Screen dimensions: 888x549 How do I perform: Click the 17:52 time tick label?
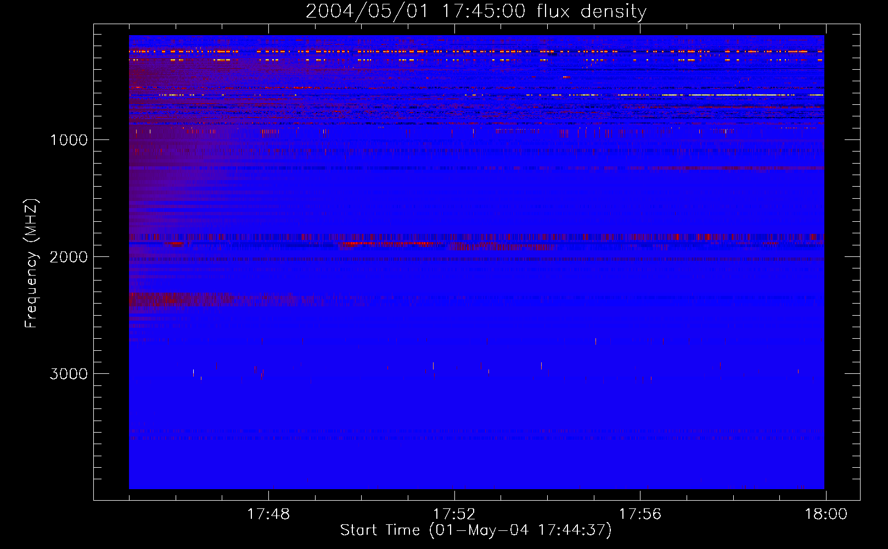tap(454, 514)
